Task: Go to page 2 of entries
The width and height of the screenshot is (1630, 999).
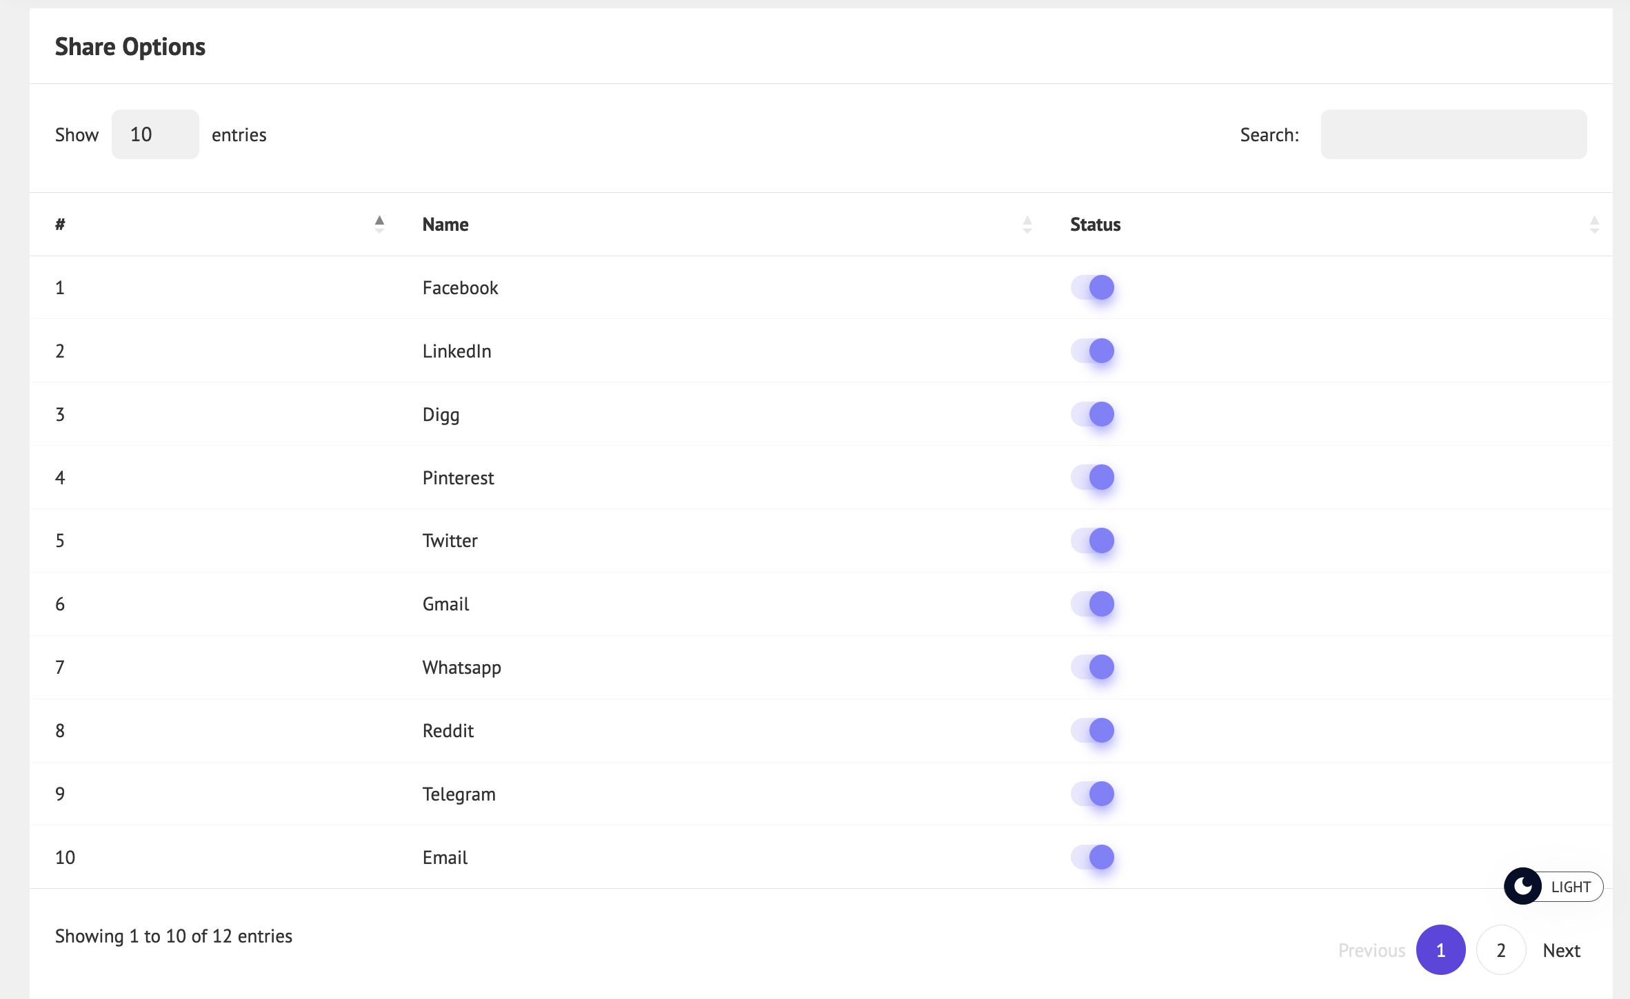Action: click(x=1501, y=949)
